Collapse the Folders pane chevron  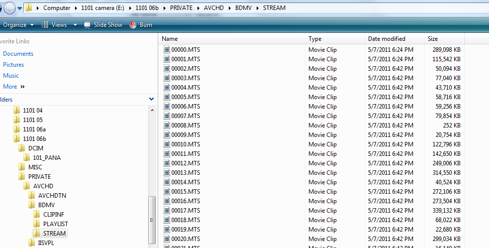click(x=152, y=100)
